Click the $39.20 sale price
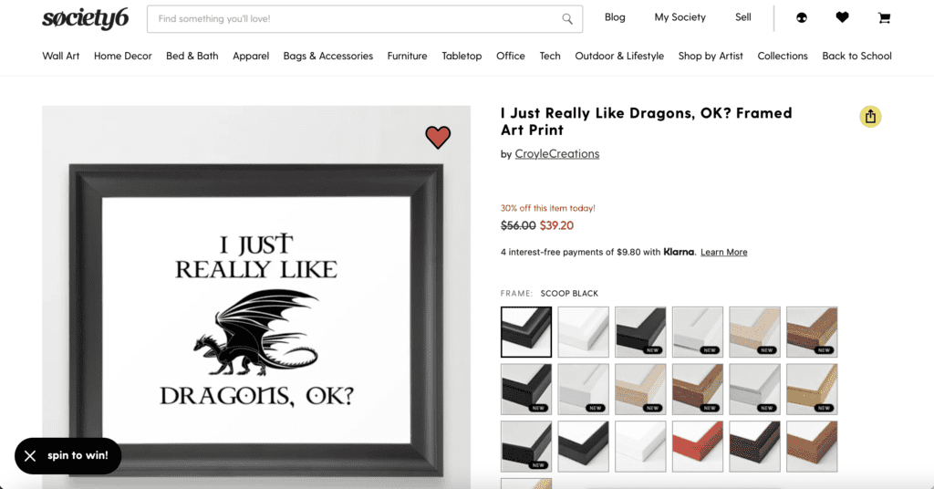Viewport: 934px width, 489px height. pyautogui.click(x=556, y=225)
